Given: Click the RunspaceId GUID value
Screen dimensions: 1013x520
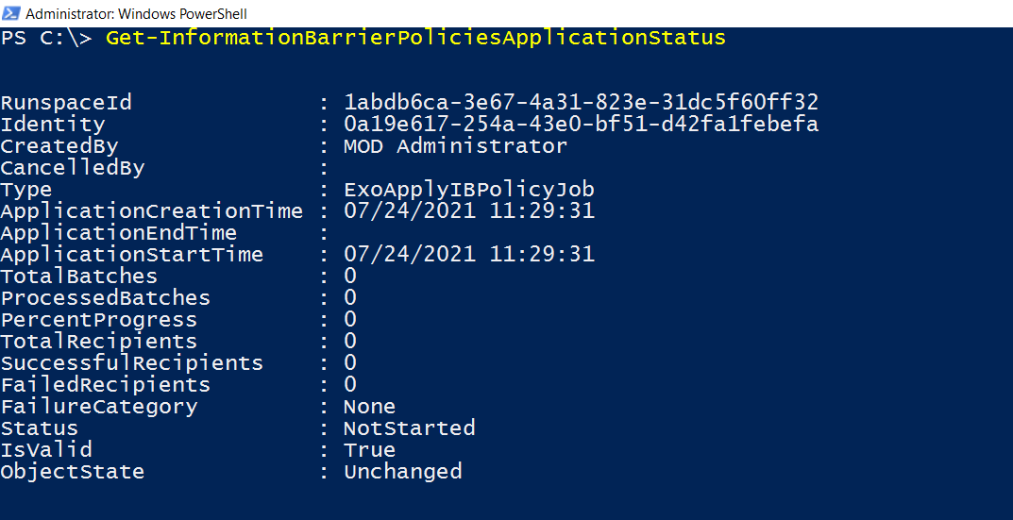Looking at the screenshot, I should (581, 103).
